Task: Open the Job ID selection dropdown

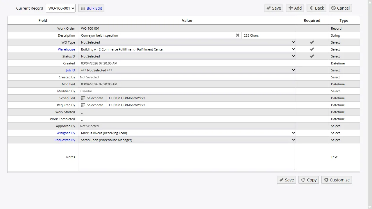Action: [x=293, y=70]
